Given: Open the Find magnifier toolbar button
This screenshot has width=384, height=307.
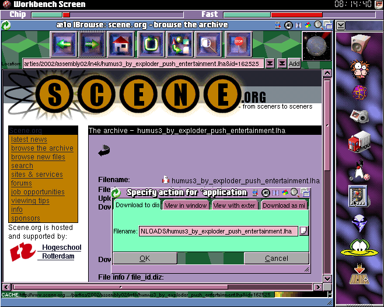Looking at the screenshot, I should 208,44.
